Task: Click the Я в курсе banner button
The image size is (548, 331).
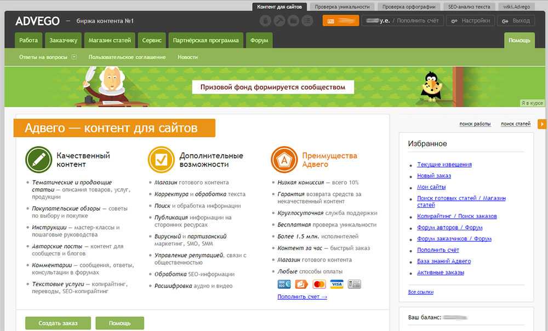Action: 532,103
